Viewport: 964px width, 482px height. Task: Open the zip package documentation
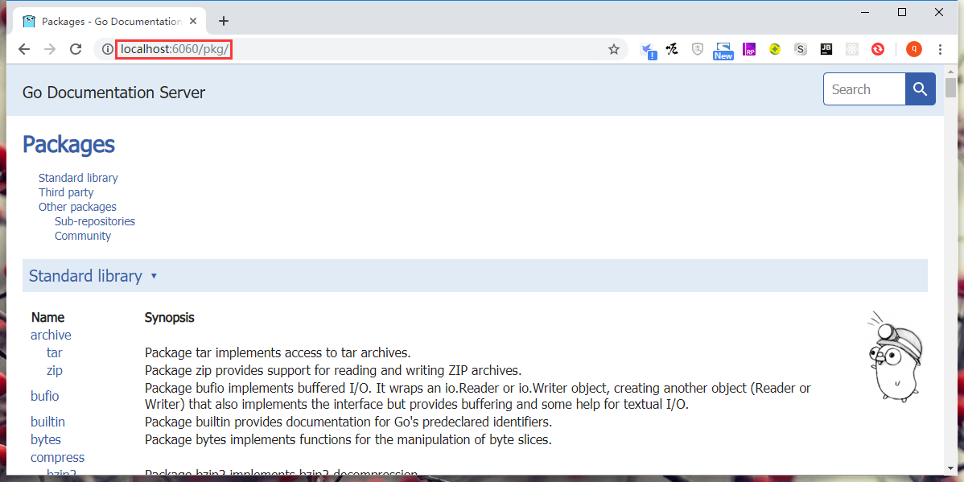point(54,371)
